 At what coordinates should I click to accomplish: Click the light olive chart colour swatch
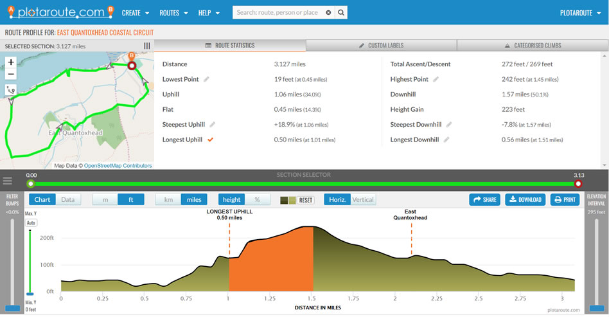[x=292, y=201]
